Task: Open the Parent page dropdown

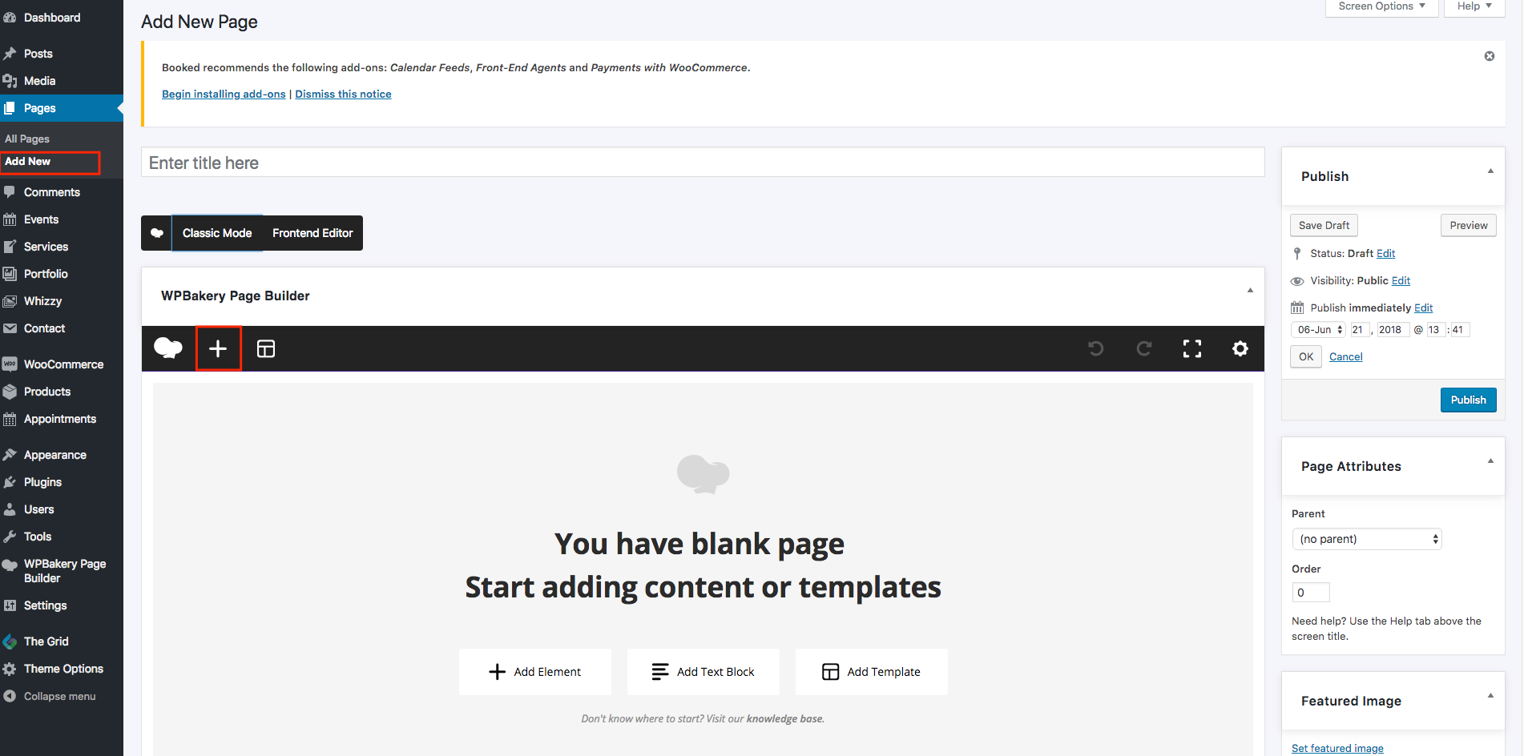Action: 1367,539
